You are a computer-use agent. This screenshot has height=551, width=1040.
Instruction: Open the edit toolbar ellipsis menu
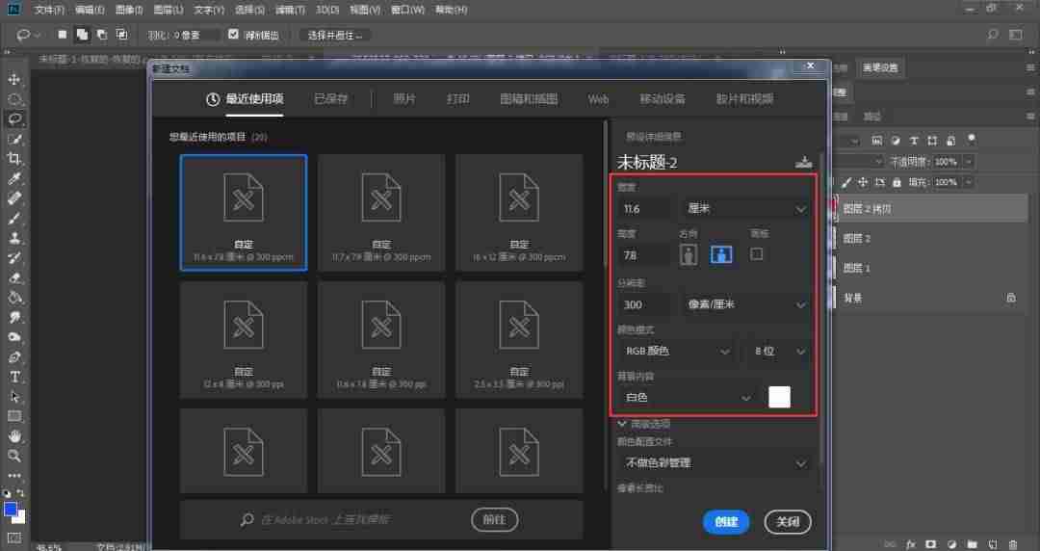tap(13, 475)
